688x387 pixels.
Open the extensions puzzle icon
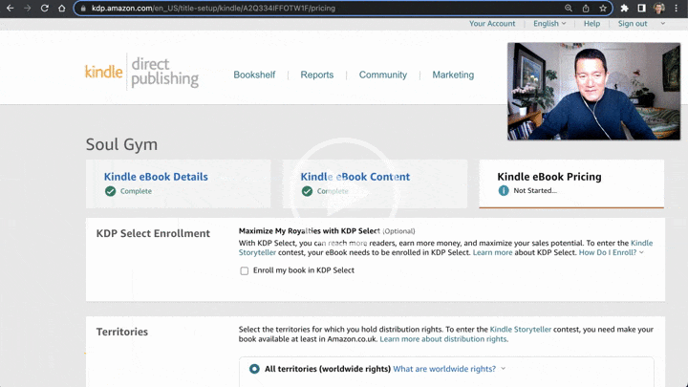(624, 8)
